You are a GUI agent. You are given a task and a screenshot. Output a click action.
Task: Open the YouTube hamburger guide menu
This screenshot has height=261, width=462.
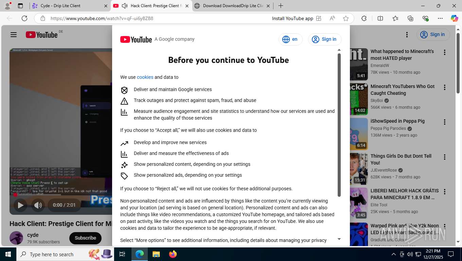click(14, 35)
